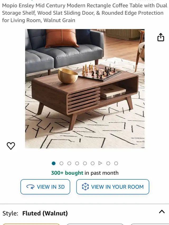Play the product video from carousel indicator
Screen dimensions: 169x225
click(100, 163)
